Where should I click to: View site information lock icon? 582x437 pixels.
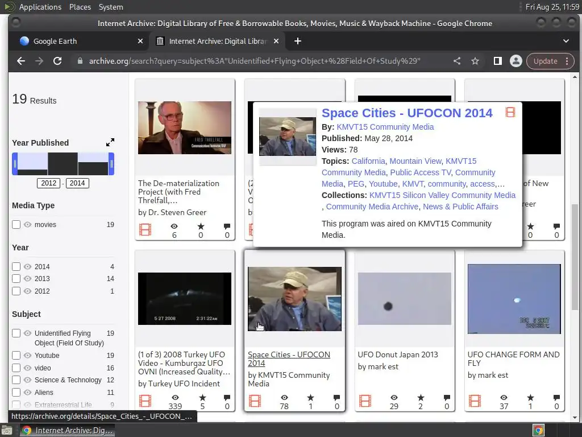tap(80, 61)
